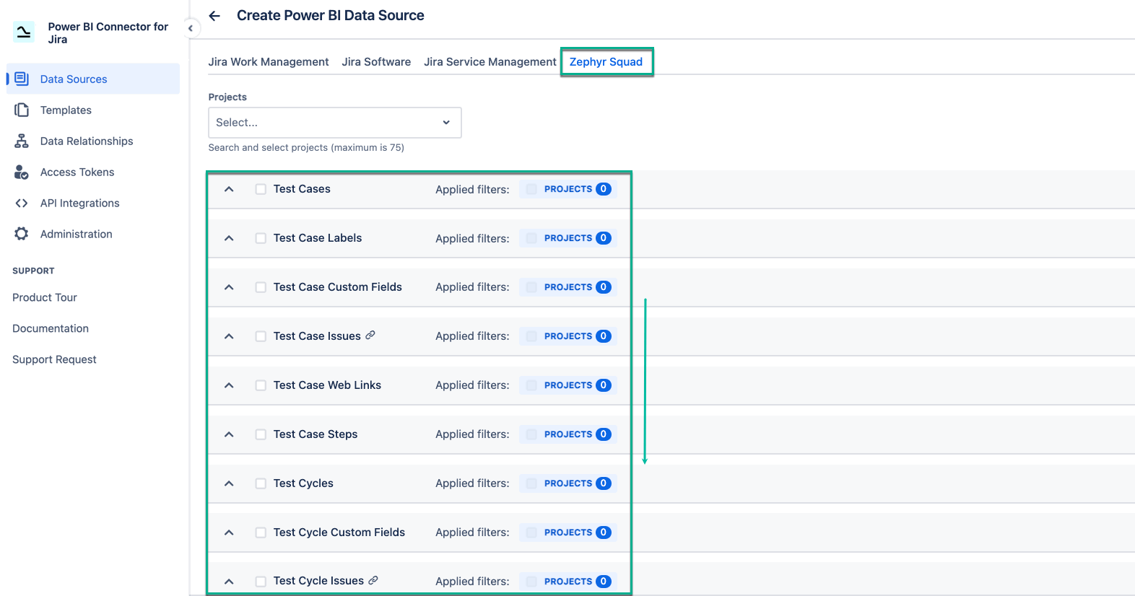Collapse the Test Case Issues row chevron
The height and width of the screenshot is (596, 1135).
229,336
